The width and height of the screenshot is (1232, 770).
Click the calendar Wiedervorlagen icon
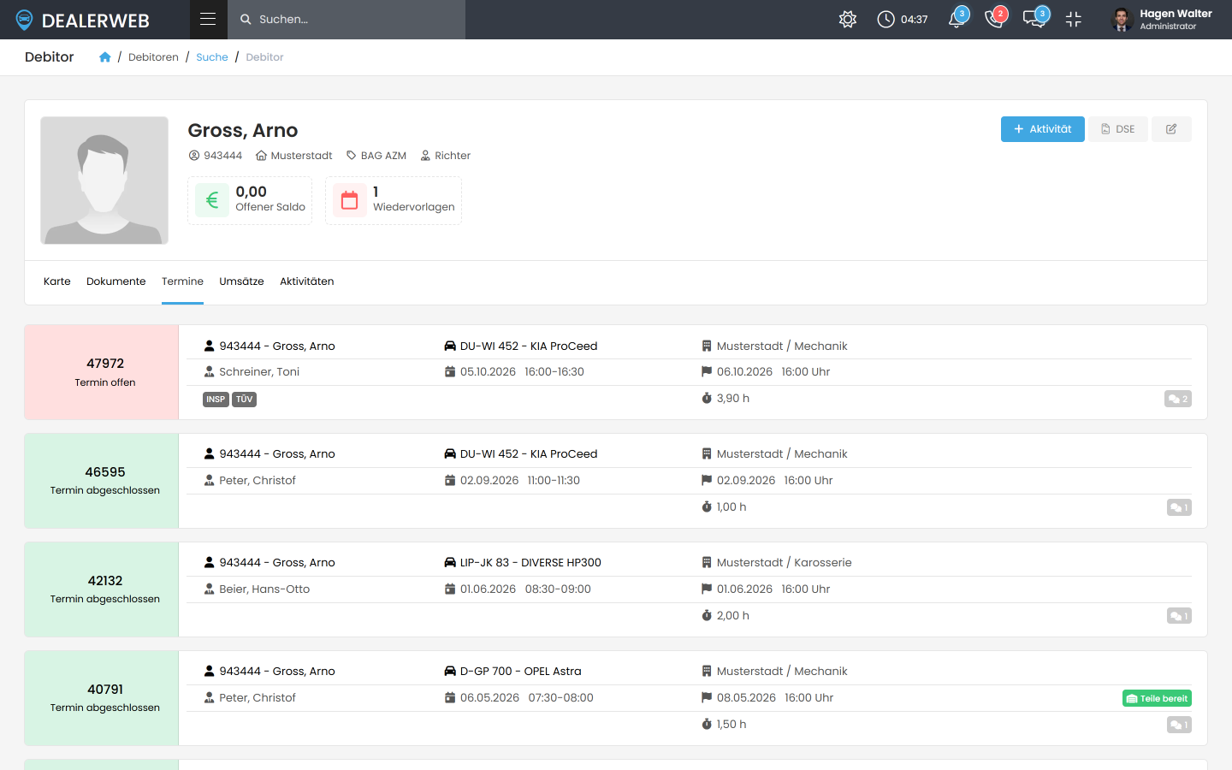click(x=349, y=200)
